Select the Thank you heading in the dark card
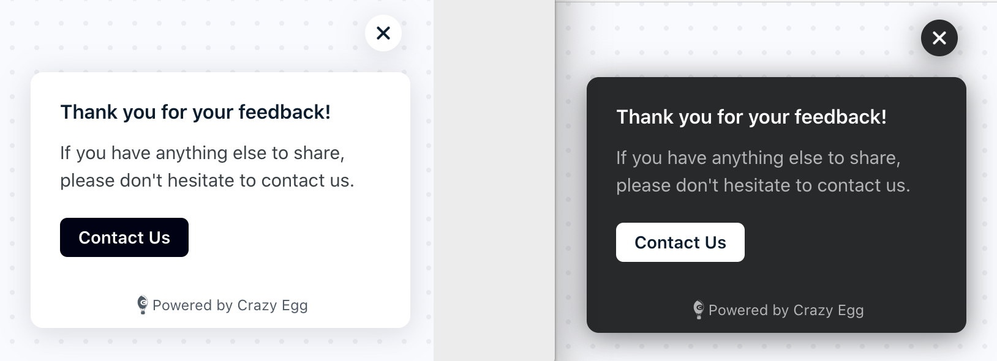 click(751, 117)
